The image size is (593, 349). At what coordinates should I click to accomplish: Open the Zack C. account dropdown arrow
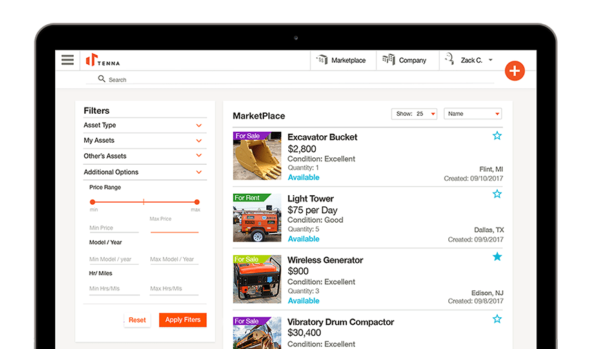pyautogui.click(x=490, y=60)
